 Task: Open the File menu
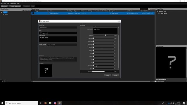point(1,3)
